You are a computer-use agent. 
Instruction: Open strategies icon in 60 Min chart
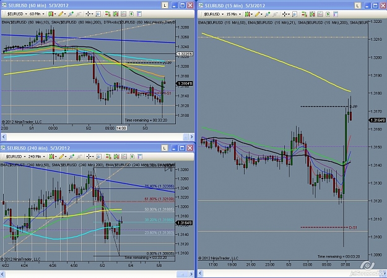pos(131,14)
